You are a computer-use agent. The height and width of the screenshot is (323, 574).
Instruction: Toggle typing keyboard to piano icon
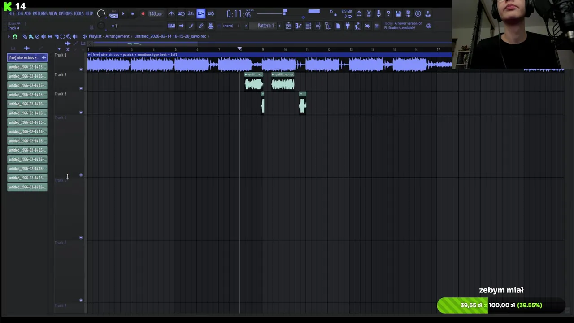click(171, 26)
